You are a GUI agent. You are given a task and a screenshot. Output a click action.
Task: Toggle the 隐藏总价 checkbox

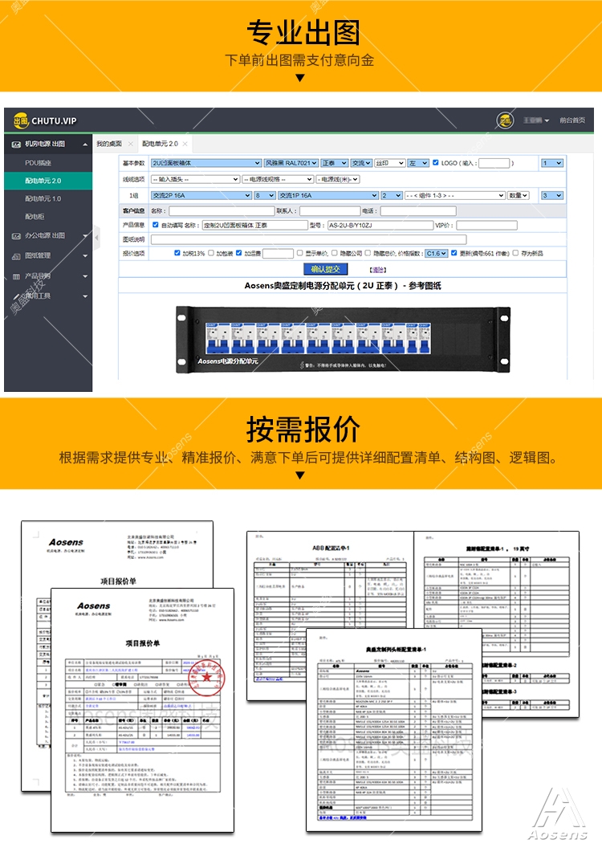pyautogui.click(x=368, y=253)
